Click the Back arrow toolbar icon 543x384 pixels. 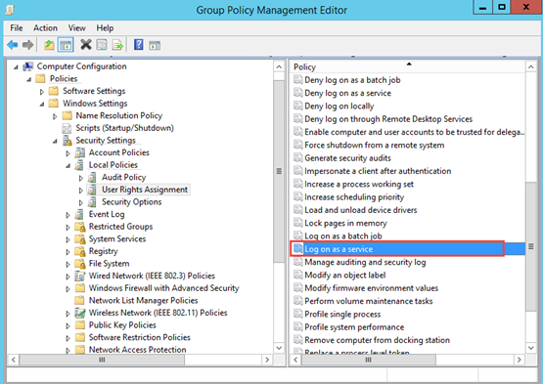[13, 45]
